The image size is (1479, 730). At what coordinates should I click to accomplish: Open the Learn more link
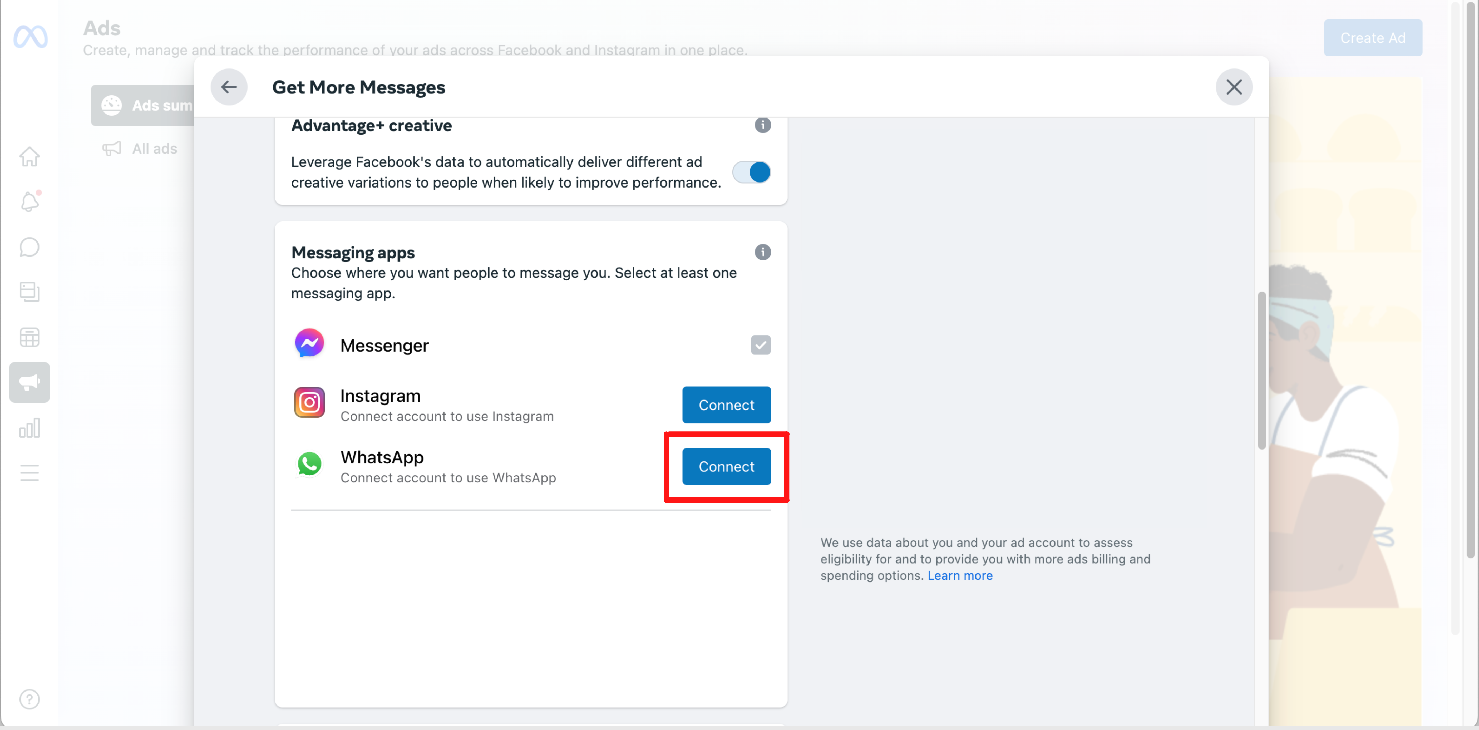[x=959, y=575]
